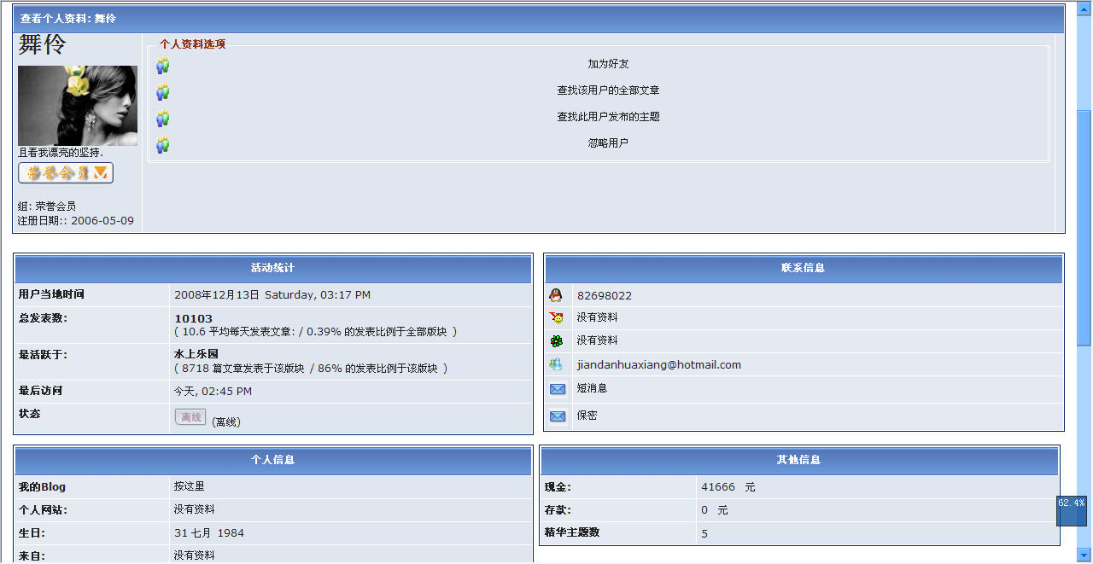Open the 荣誉会员 rank badge
1093x564 pixels.
[x=66, y=173]
